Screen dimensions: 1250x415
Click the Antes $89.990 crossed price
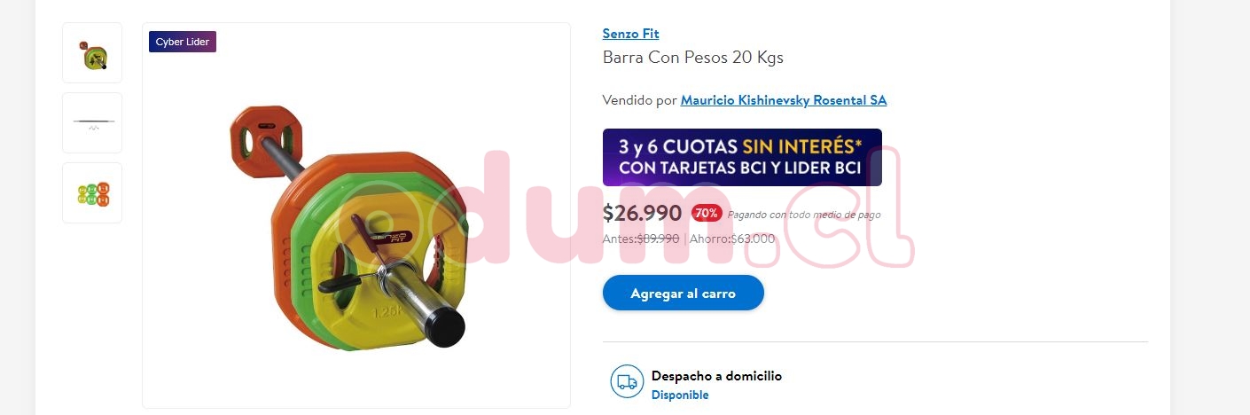tap(641, 239)
